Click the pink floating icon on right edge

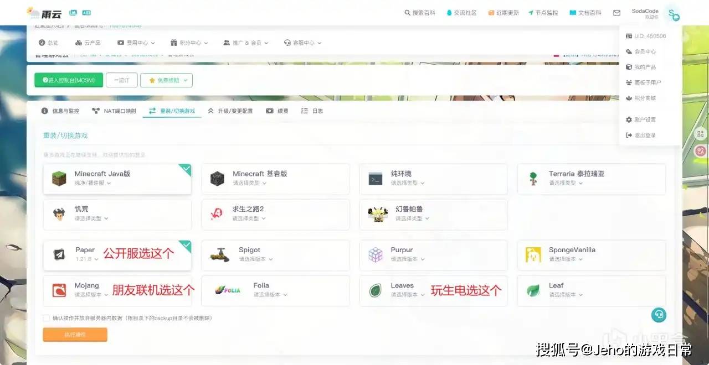pyautogui.click(x=701, y=150)
